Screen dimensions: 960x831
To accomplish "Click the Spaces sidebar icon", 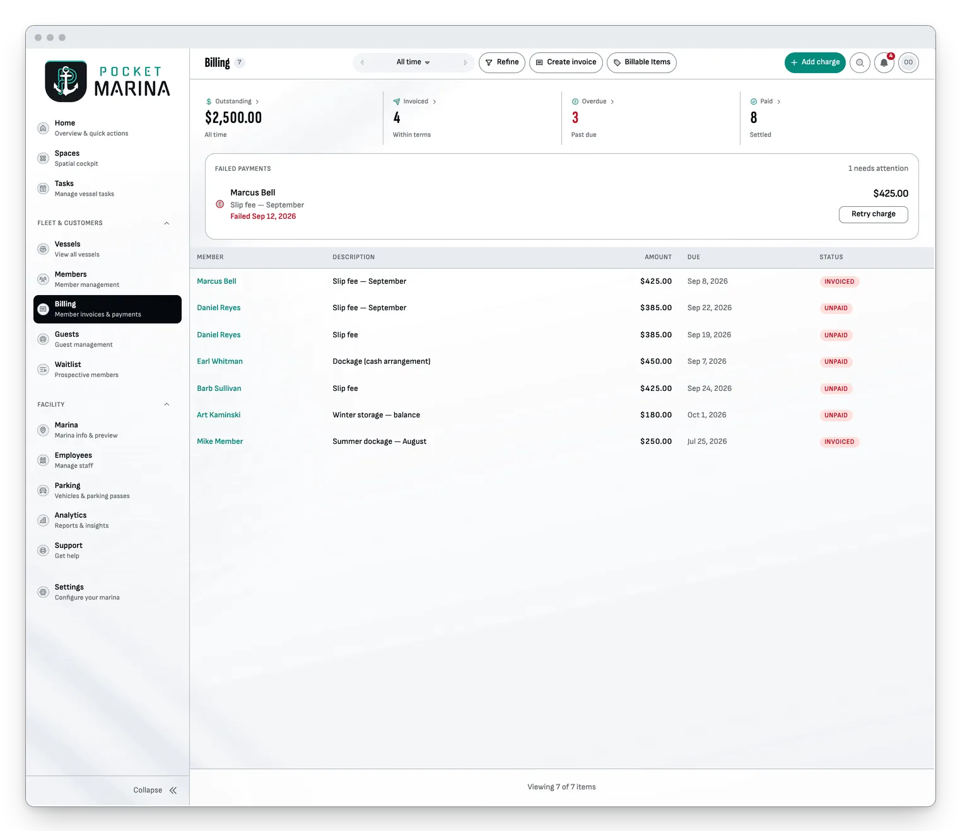I will point(43,158).
